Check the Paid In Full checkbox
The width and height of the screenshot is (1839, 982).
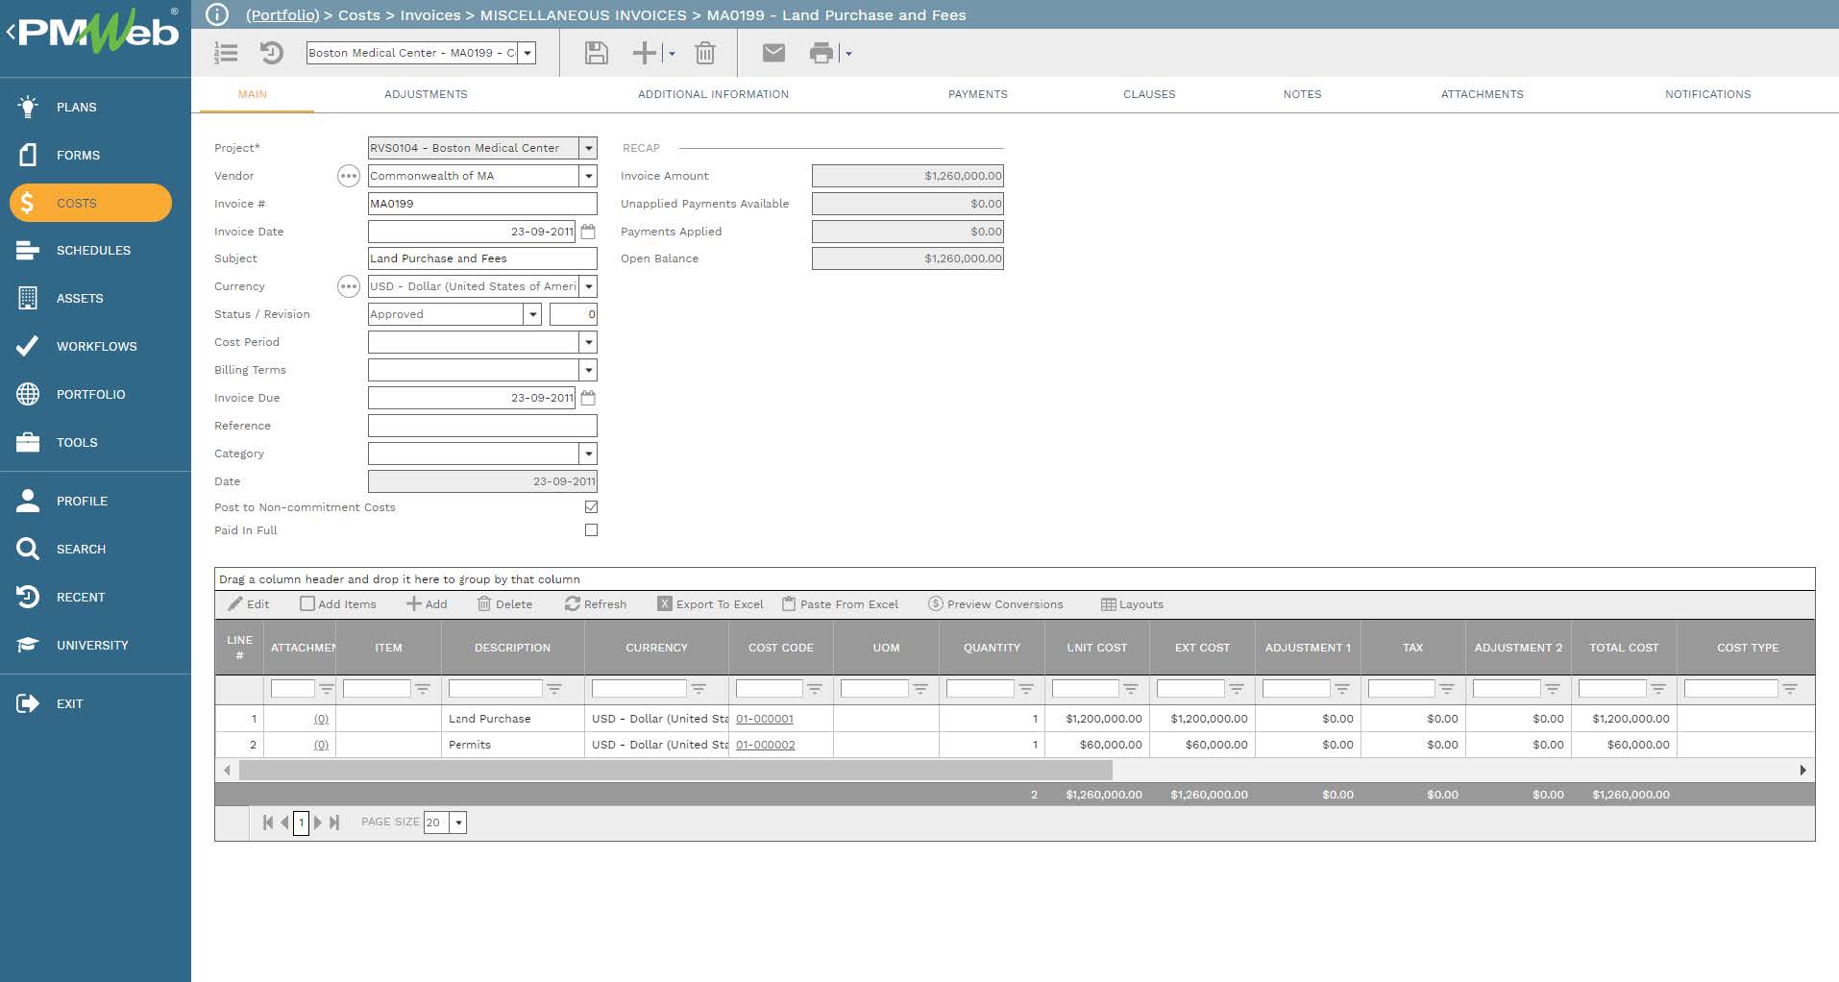pos(591,530)
